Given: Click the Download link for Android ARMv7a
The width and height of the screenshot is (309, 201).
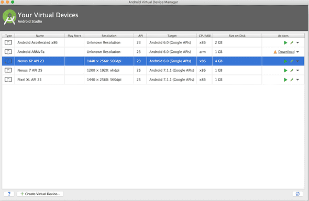Looking at the screenshot, I should tap(286, 52).
